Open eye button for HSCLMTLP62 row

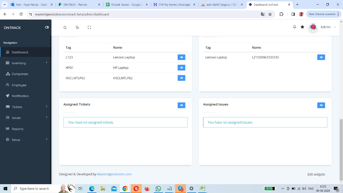181,78
